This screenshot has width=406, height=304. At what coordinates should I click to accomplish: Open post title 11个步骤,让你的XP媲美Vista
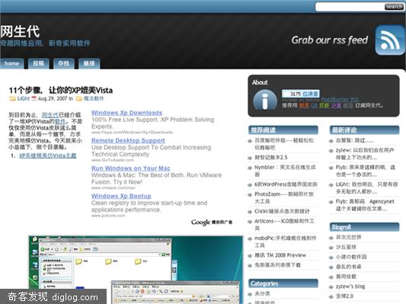61,90
